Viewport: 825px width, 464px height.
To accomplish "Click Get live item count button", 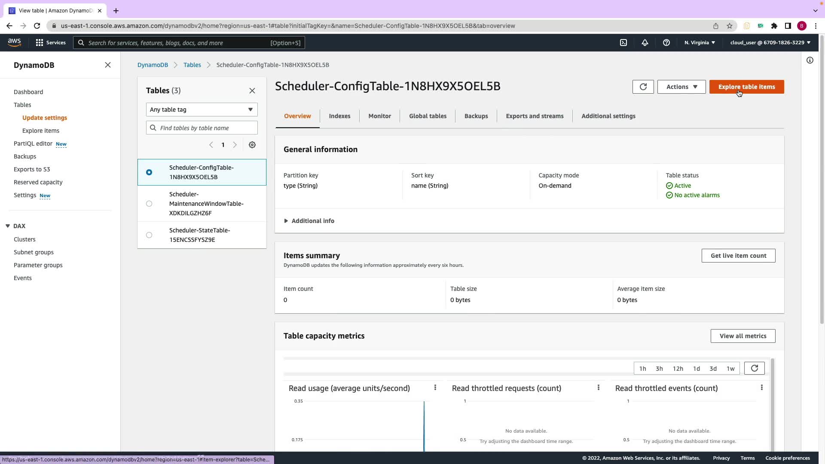I will point(738,256).
